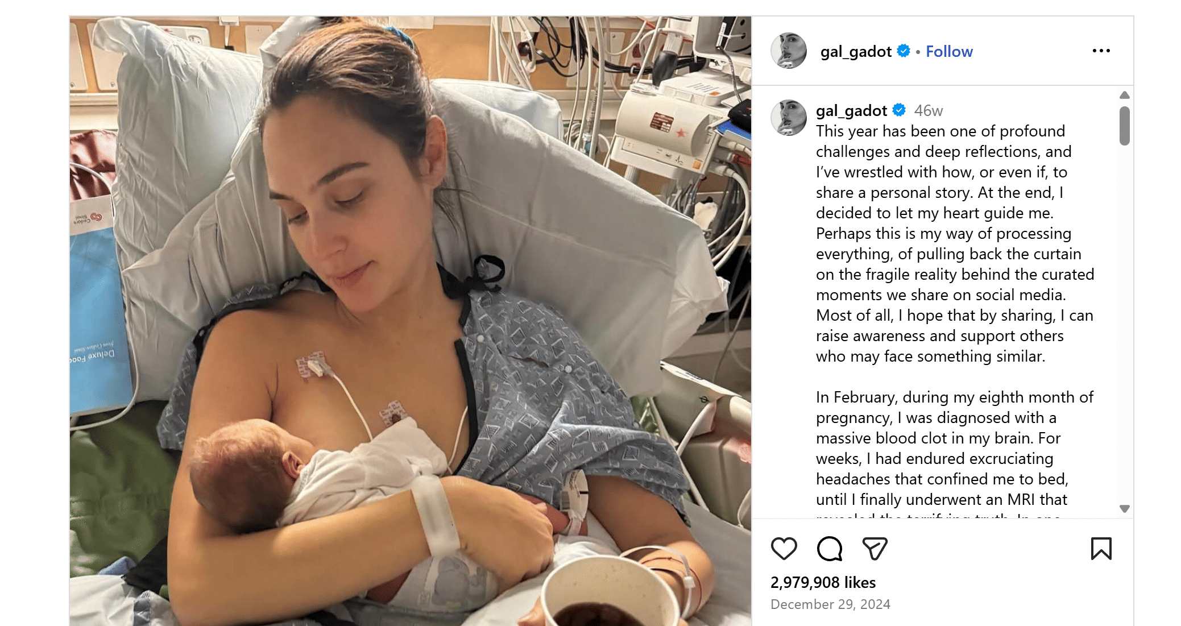Click the caption scrollbar up arrow

(x=1124, y=95)
